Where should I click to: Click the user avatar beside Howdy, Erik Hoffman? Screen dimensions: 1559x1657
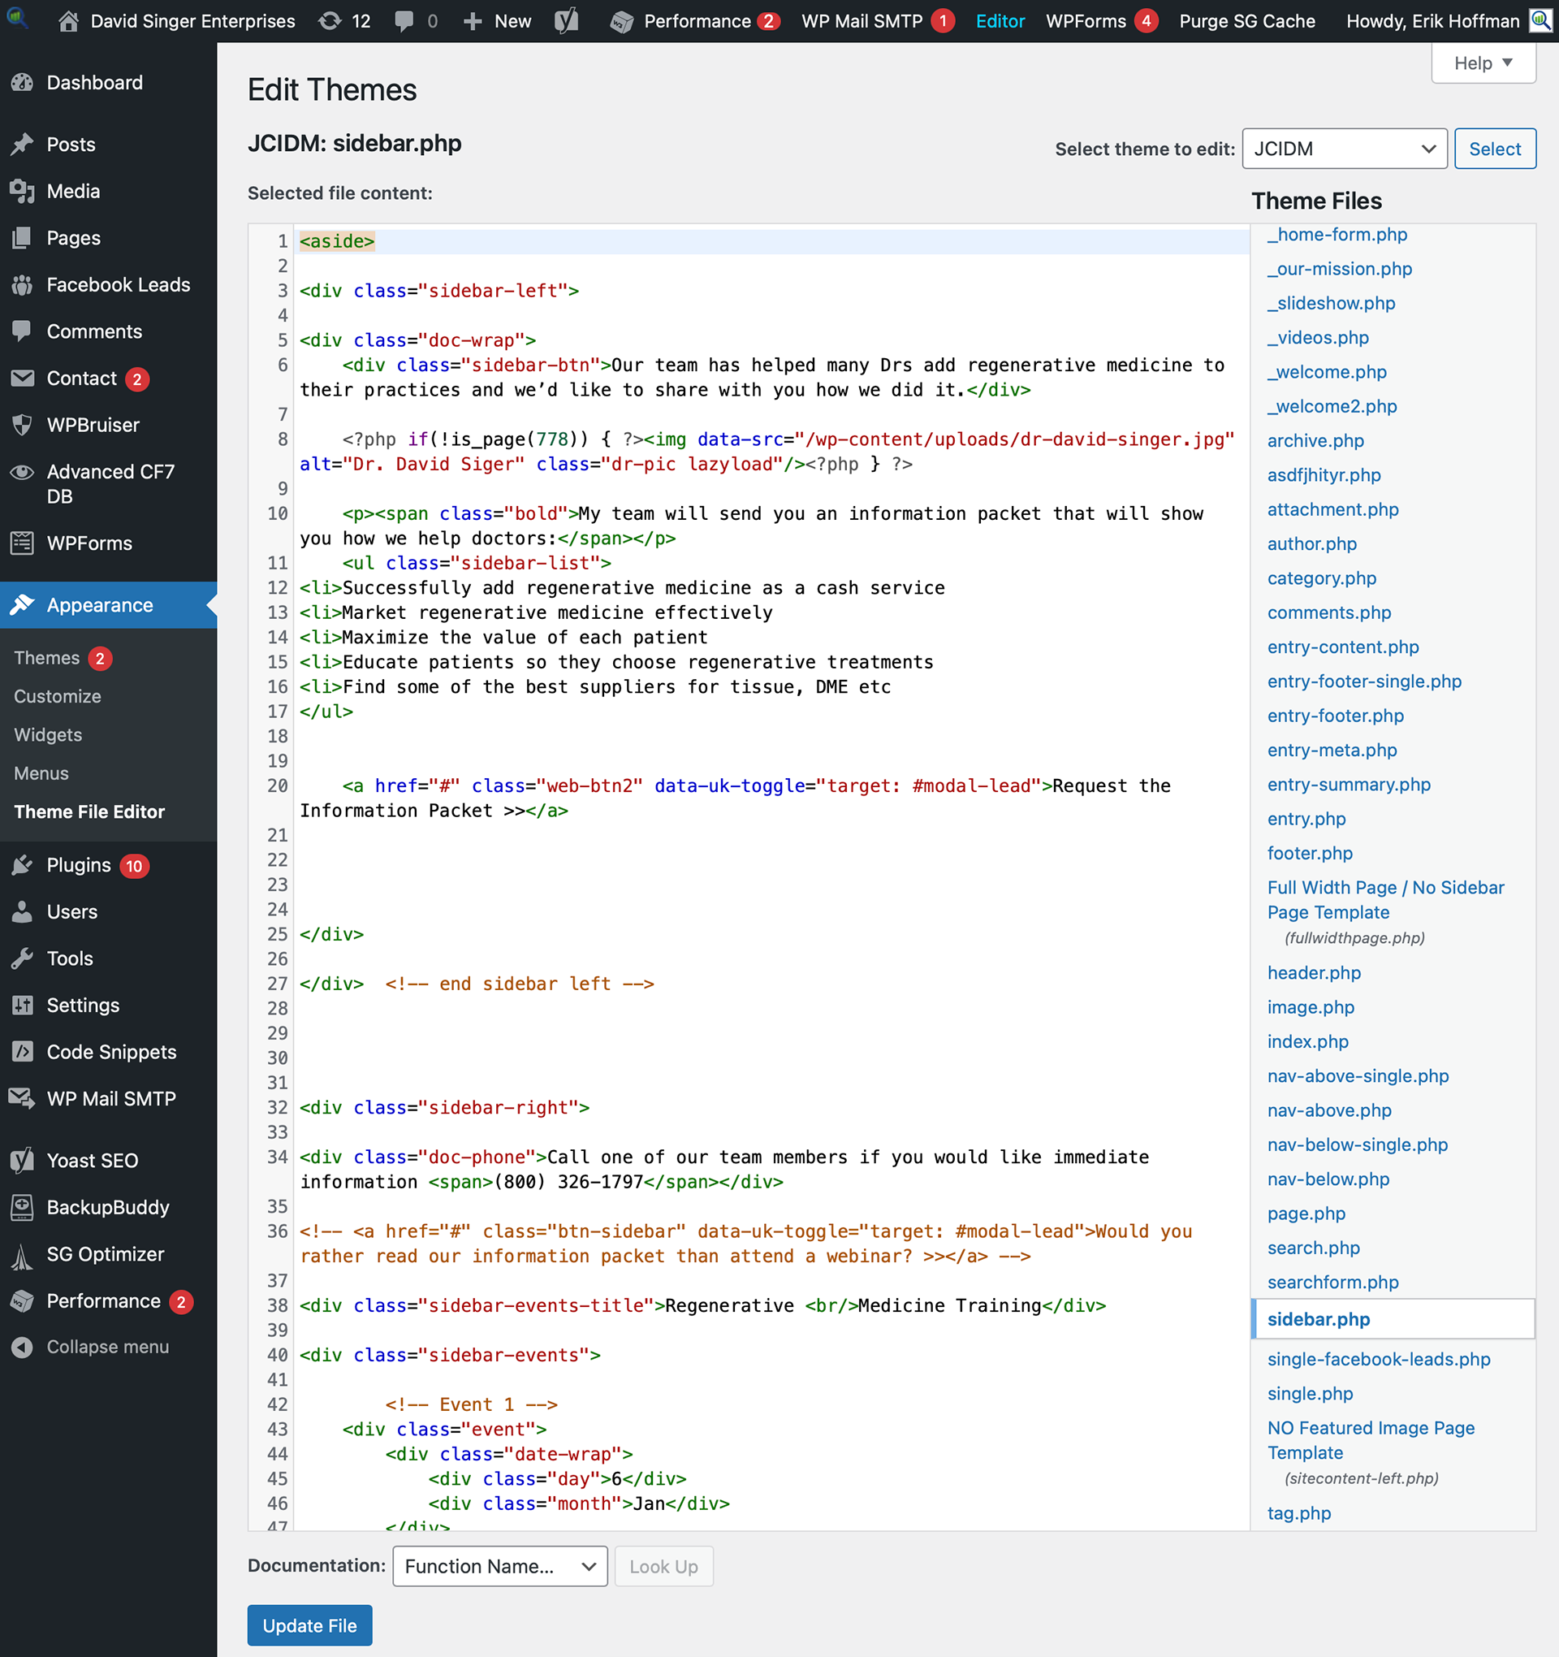pos(1540,21)
